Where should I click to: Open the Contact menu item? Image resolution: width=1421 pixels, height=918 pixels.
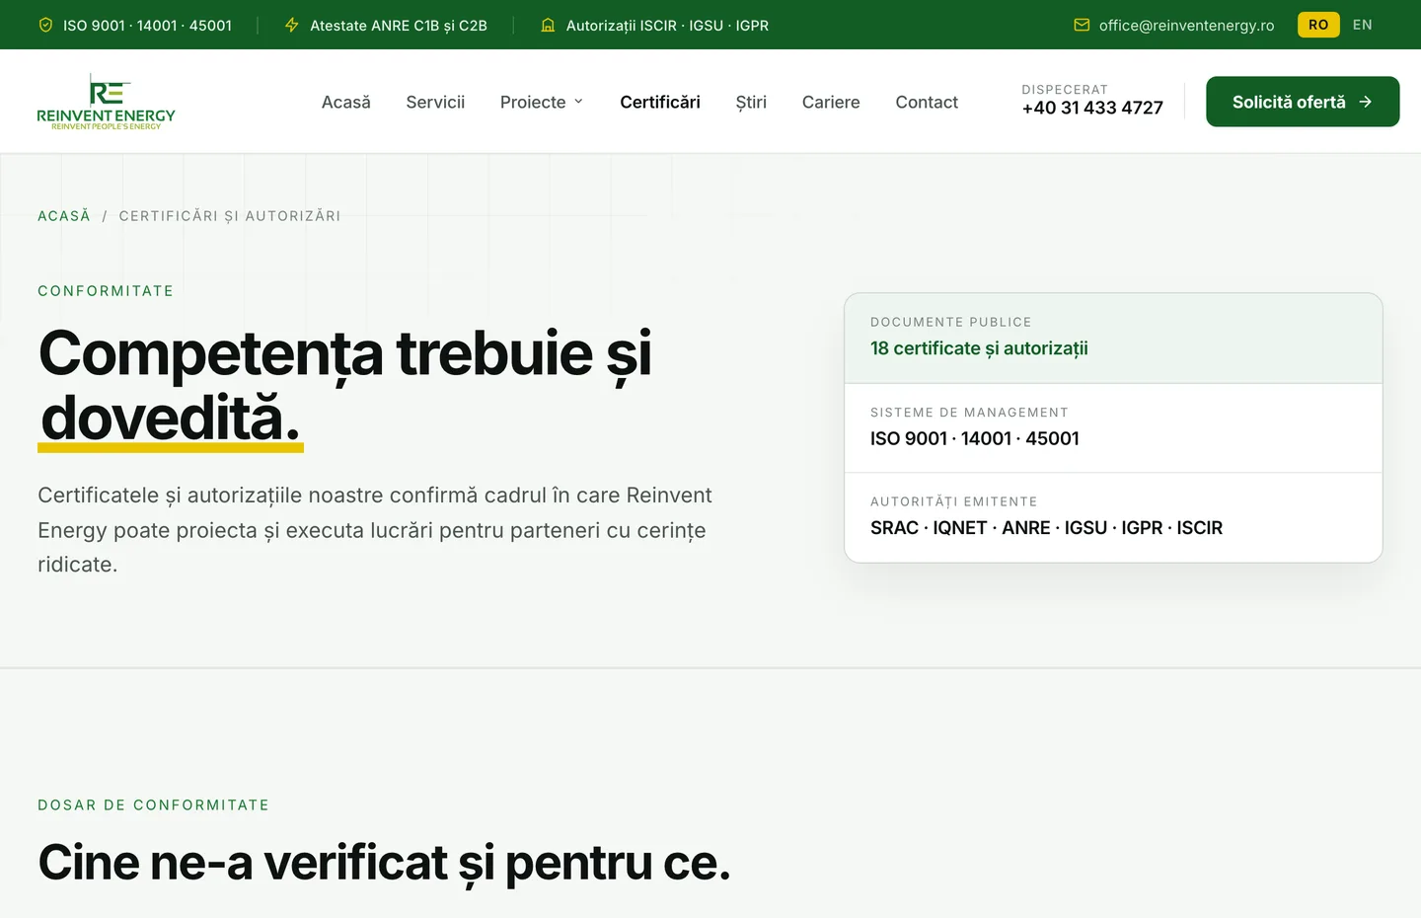click(927, 102)
